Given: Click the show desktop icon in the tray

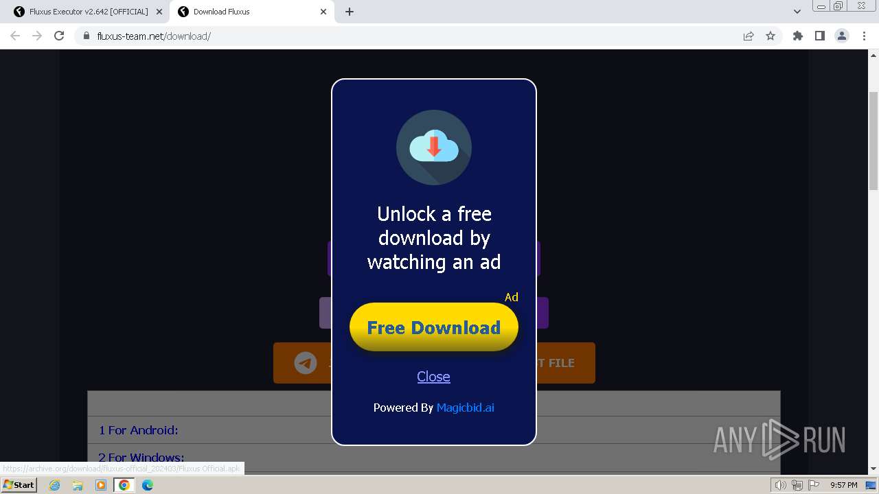Looking at the screenshot, I should 871,485.
